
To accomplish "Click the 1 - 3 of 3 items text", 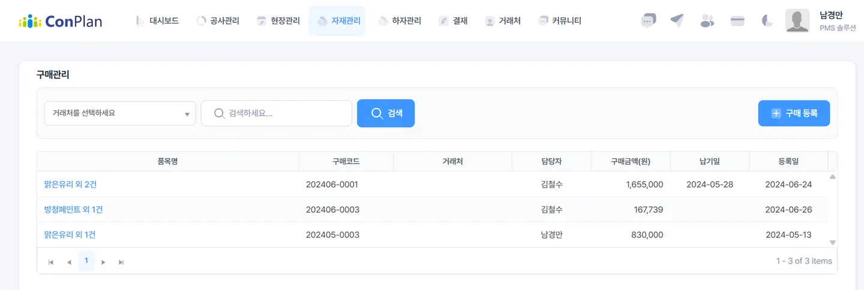I will tap(804, 261).
